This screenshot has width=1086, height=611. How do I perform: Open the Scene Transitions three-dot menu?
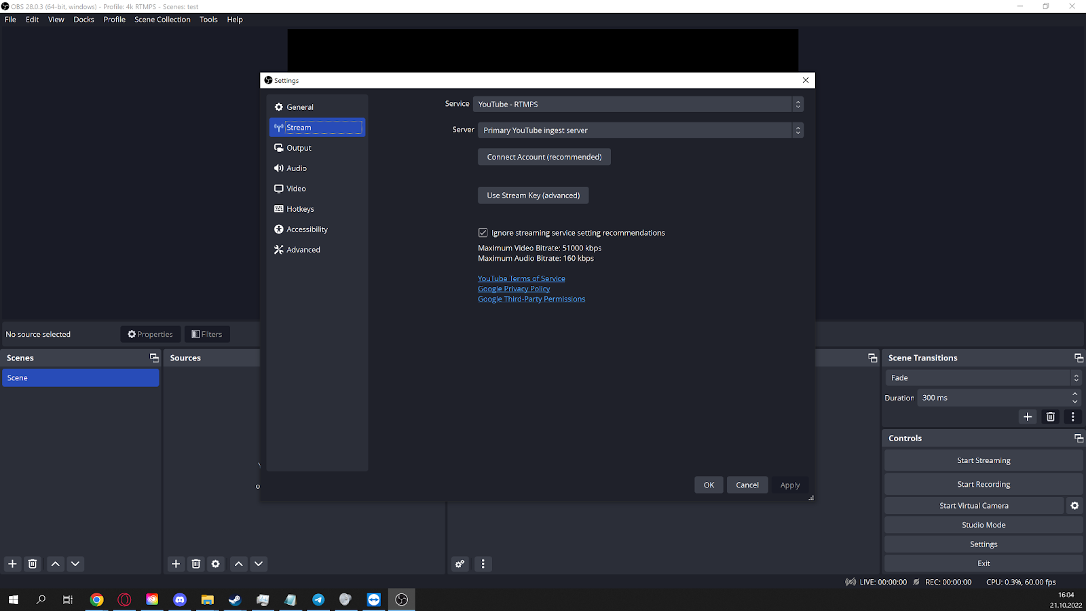click(1073, 417)
